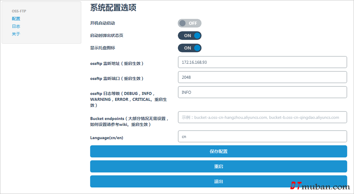
Task: Click the 重启 button
Action: pos(219,166)
